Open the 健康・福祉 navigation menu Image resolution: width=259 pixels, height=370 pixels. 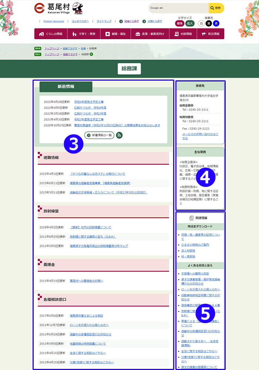click(x=115, y=34)
